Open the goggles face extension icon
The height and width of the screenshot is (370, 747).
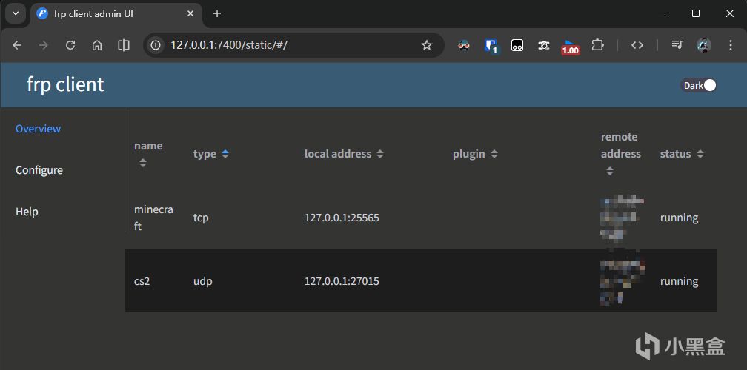[x=464, y=45]
